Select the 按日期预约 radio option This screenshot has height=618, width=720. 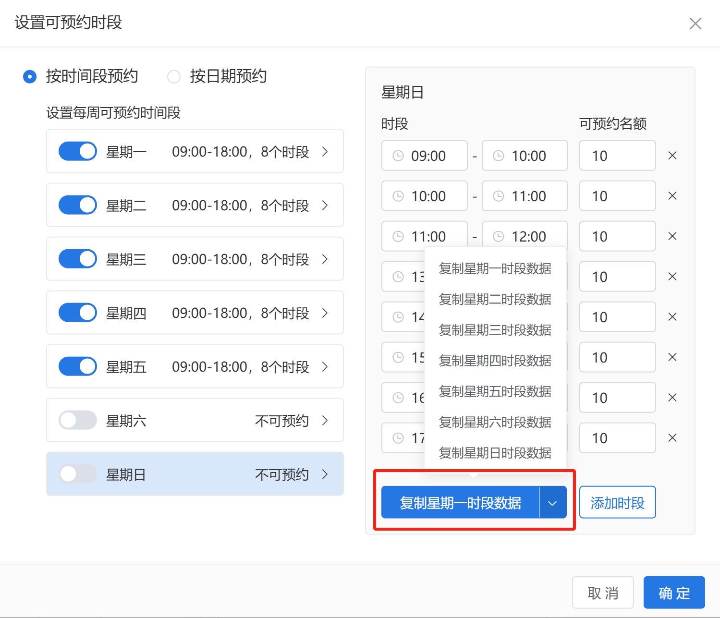click(x=174, y=76)
